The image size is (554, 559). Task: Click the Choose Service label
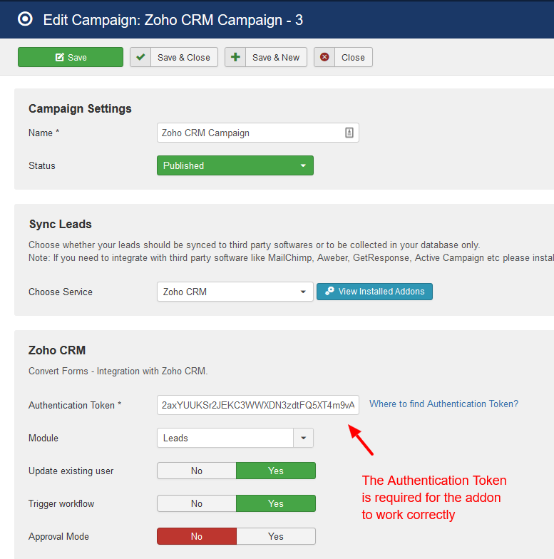coord(61,292)
